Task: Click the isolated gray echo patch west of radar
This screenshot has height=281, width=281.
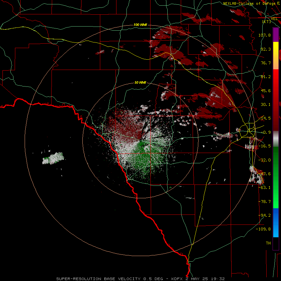Action: coord(53,158)
